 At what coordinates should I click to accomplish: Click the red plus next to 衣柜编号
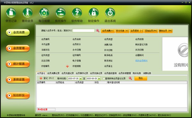click(x=67, y=66)
